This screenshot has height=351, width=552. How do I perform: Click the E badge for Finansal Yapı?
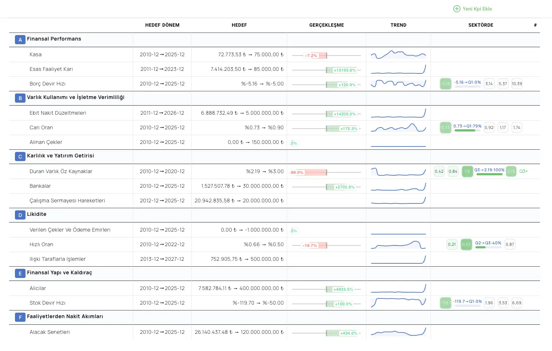point(20,274)
